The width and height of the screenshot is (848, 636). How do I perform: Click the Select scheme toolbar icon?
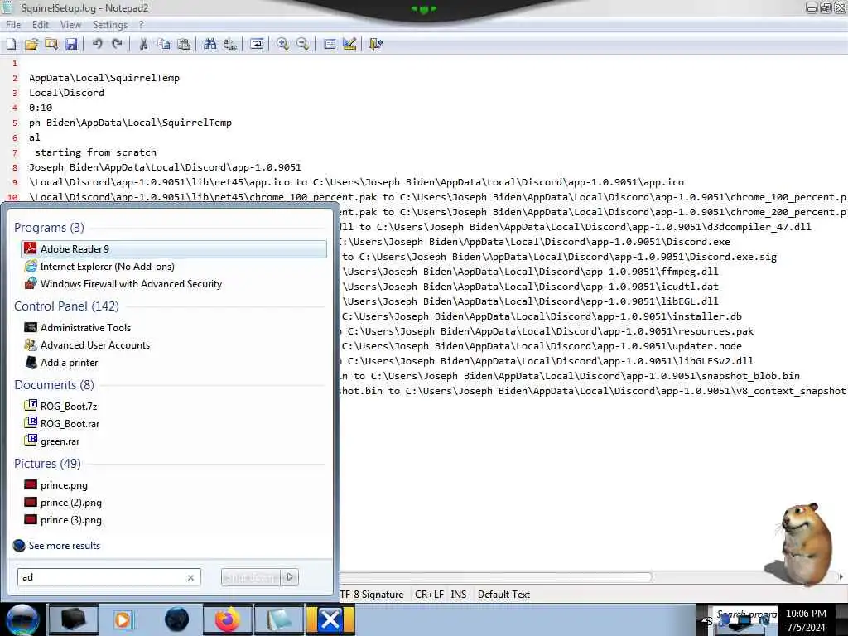330,45
